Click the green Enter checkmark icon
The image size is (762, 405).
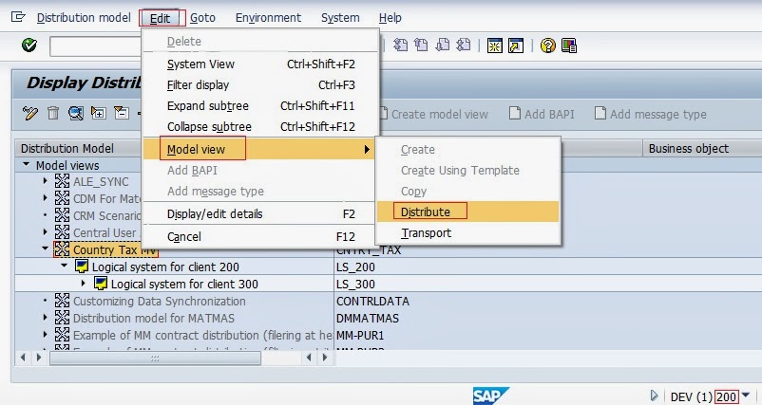click(29, 46)
